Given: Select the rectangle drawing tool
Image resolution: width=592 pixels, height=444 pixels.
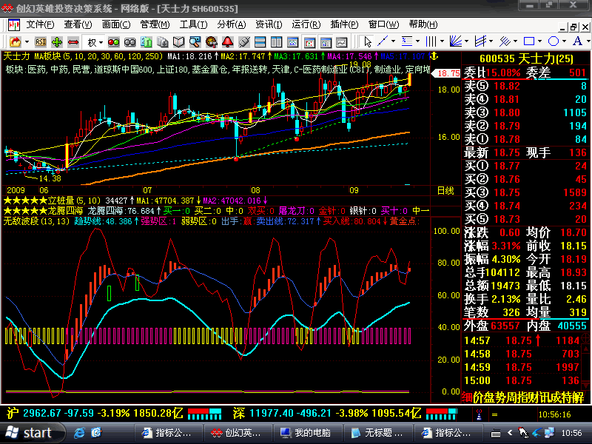Looking at the screenshot, I should pyautogui.click(x=529, y=41).
